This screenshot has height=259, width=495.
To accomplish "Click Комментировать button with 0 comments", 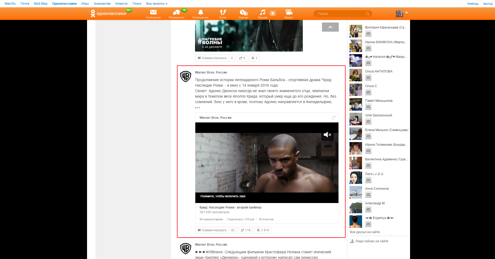I will [215, 58].
